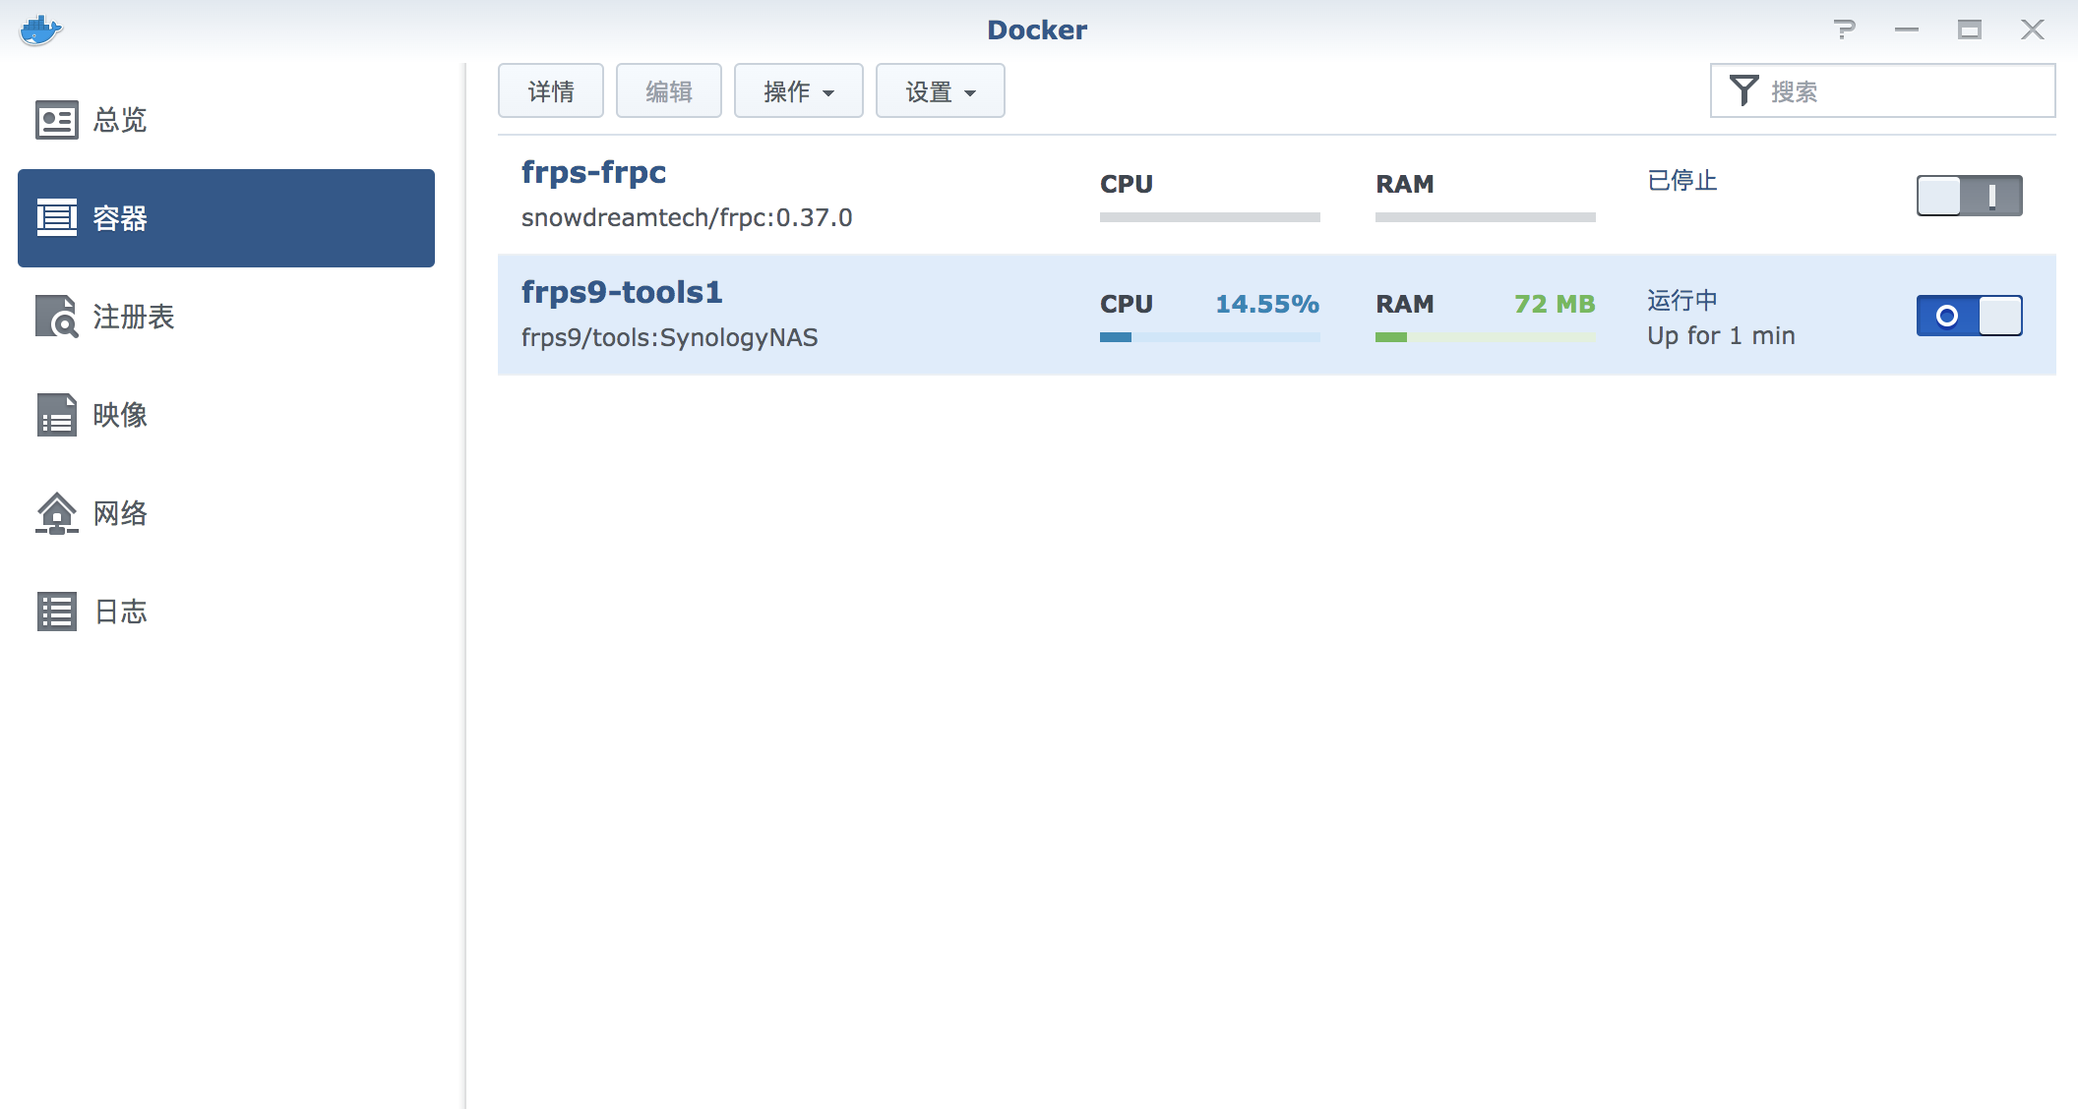This screenshot has height=1109, width=2078.
Task: Click the 运行中 running status text
Action: pyautogui.click(x=1682, y=300)
